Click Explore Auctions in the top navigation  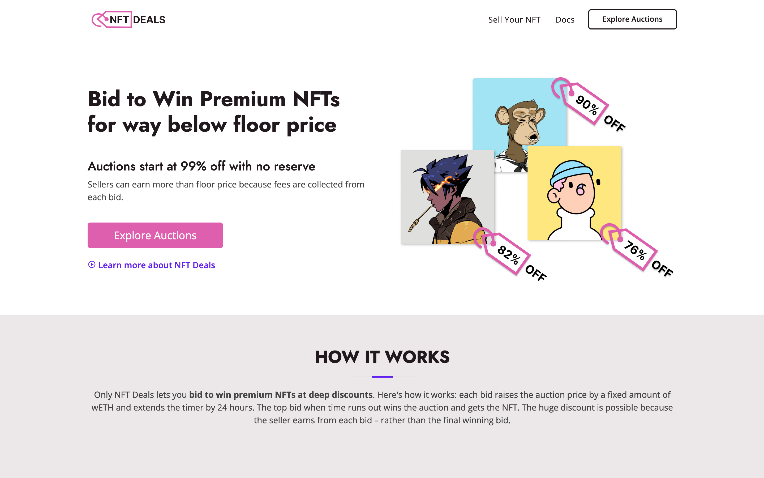coord(632,19)
